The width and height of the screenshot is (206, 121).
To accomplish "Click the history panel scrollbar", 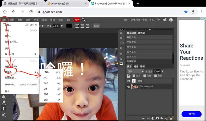I will pyautogui.click(x=173, y=59).
